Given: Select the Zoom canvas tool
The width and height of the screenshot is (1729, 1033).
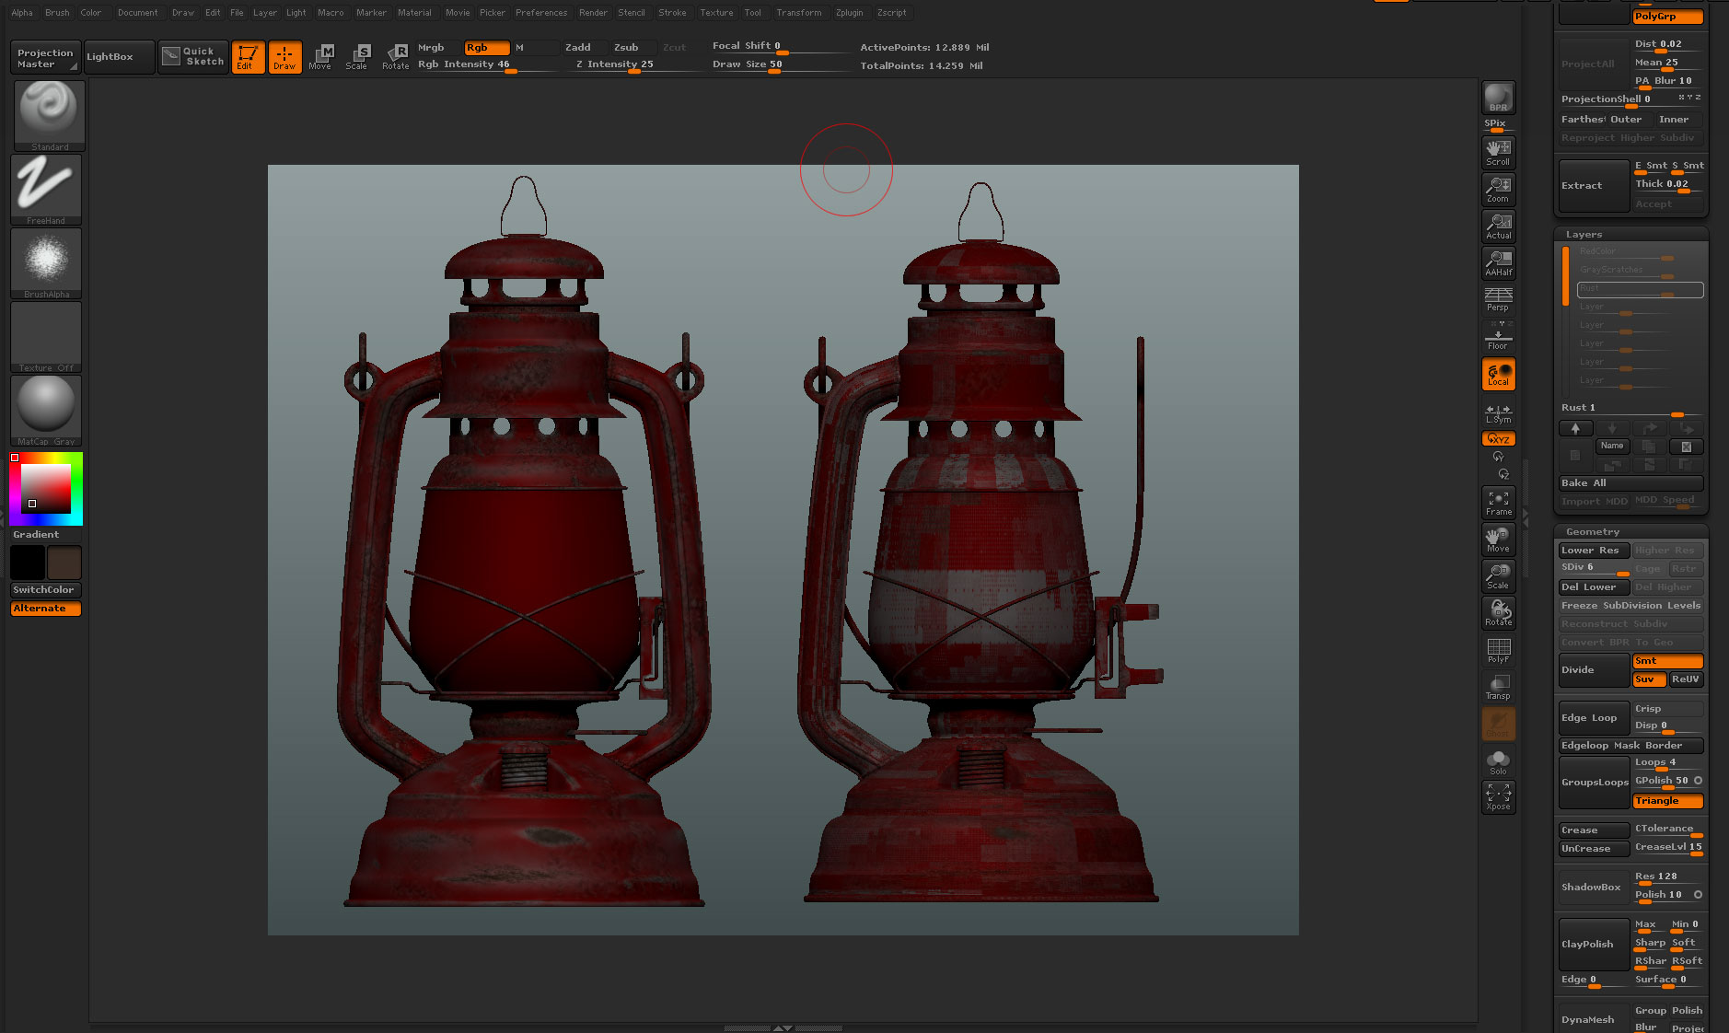Looking at the screenshot, I should [x=1498, y=188].
